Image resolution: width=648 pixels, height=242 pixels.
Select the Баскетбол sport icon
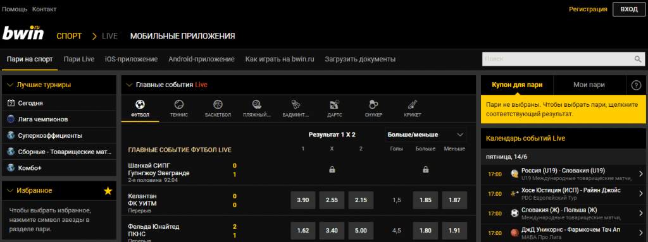tap(218, 104)
